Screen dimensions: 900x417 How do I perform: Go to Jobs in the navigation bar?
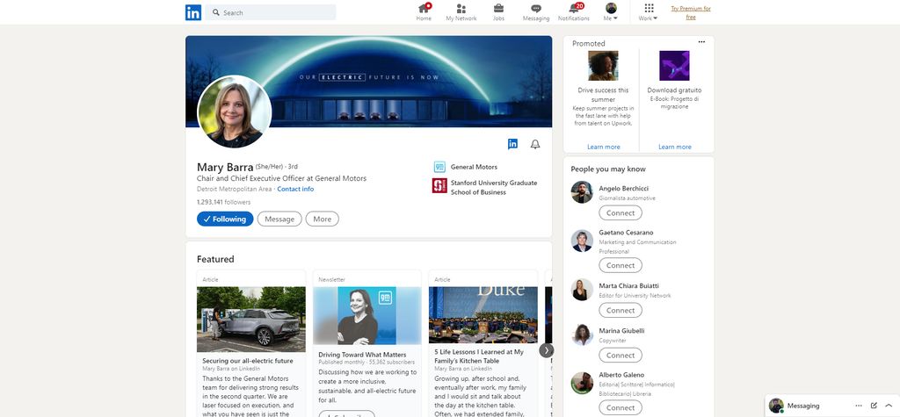point(498,12)
